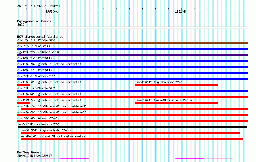Click the red nsv4098413 variant bar

tap(132, 139)
